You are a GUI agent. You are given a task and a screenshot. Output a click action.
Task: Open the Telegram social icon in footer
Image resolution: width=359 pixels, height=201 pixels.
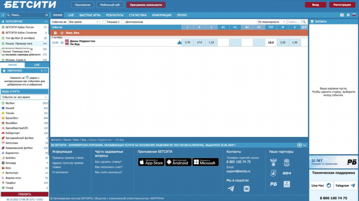pos(231,189)
